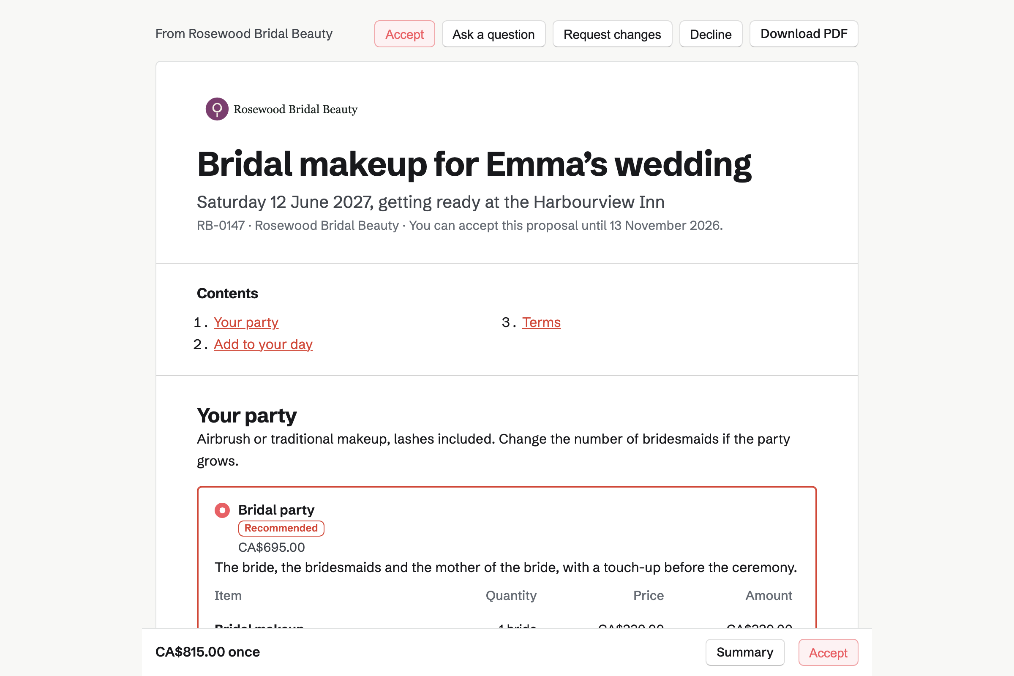This screenshot has width=1014, height=676.
Task: Click the Amount column header
Action: click(769, 595)
